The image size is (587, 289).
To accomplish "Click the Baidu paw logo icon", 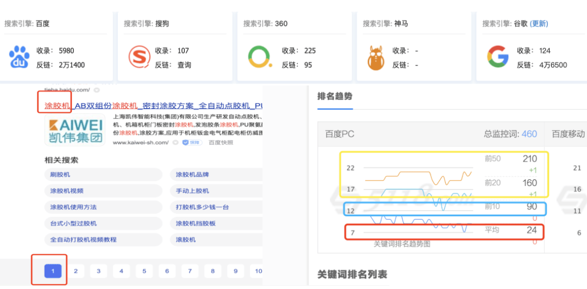I will pos(18,57).
